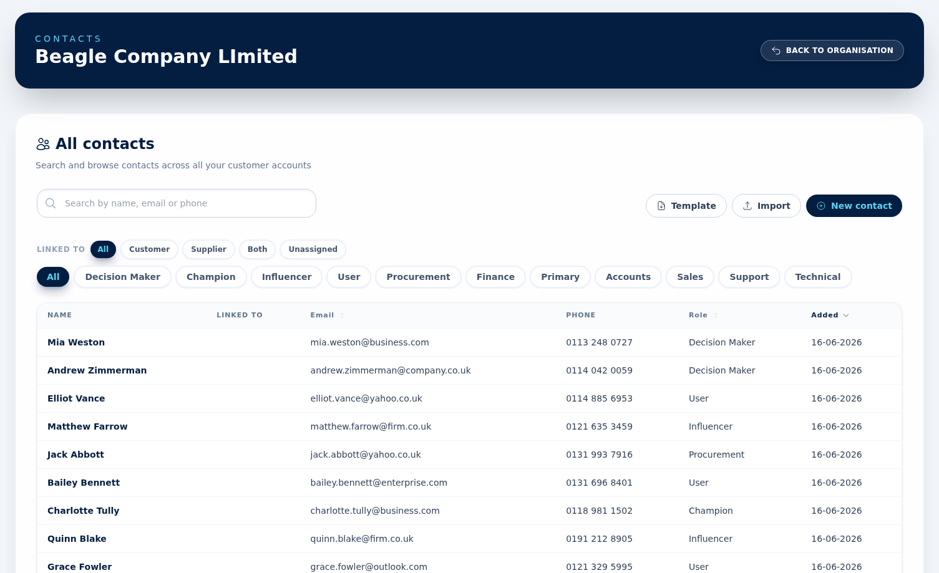Click the Phone column header
The height and width of the screenshot is (573, 939).
[x=580, y=315]
